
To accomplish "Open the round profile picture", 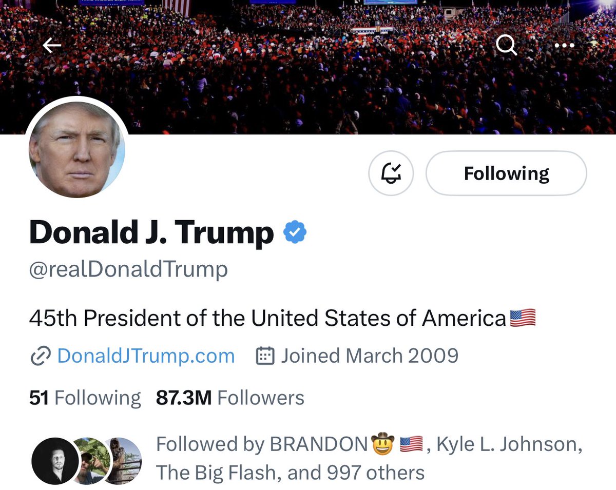I will click(x=77, y=149).
